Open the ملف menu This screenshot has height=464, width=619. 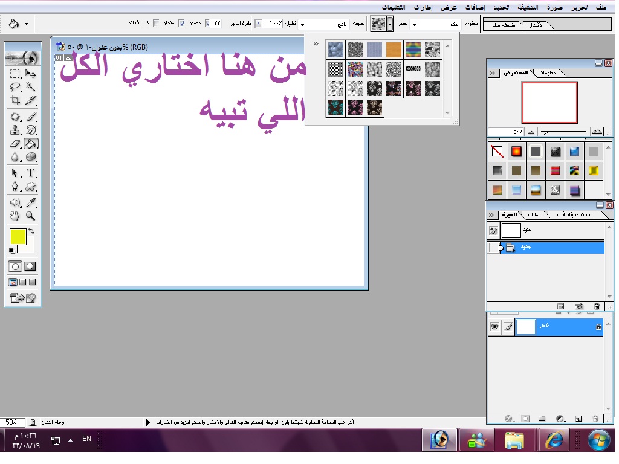point(601,7)
